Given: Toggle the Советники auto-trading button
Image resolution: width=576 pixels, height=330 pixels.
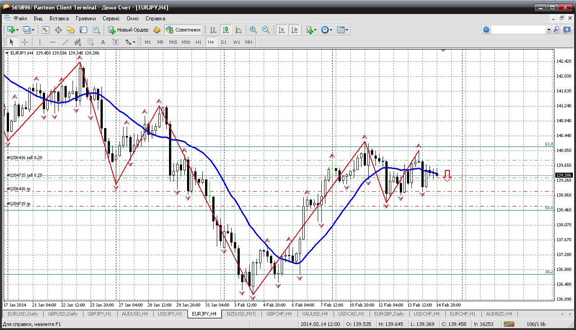Looking at the screenshot, I should (183, 30).
